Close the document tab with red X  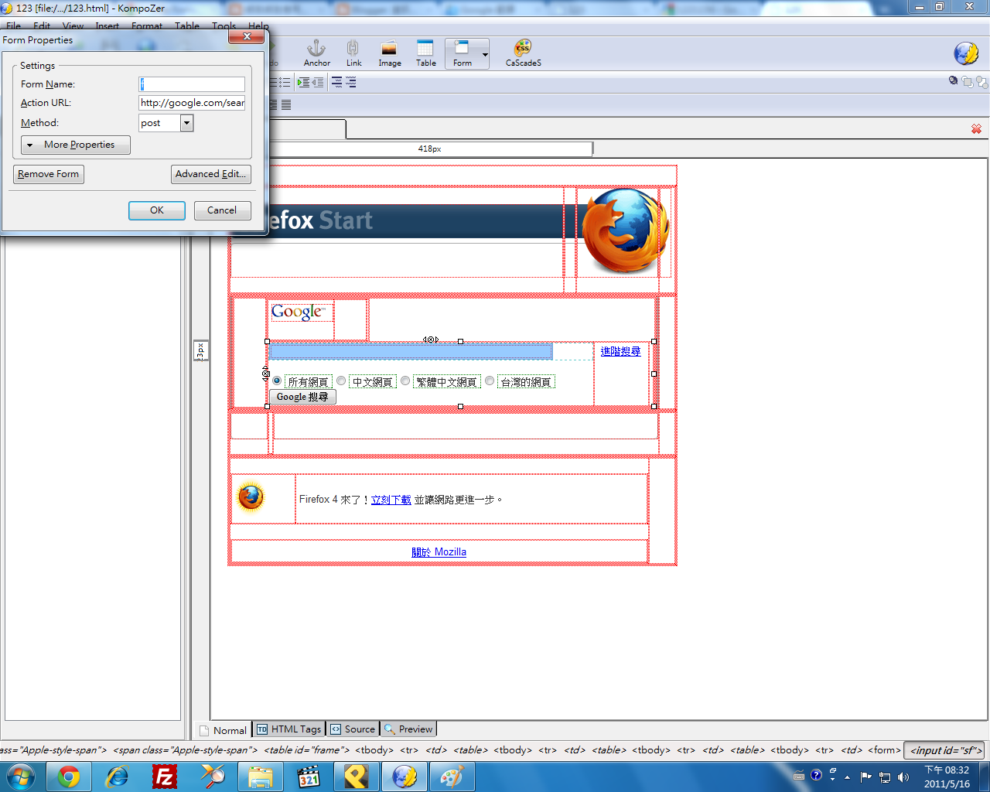[976, 129]
